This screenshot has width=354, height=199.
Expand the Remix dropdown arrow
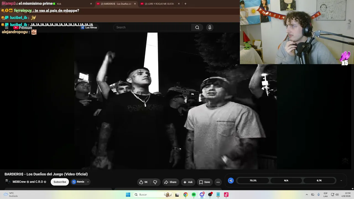click(x=88, y=182)
